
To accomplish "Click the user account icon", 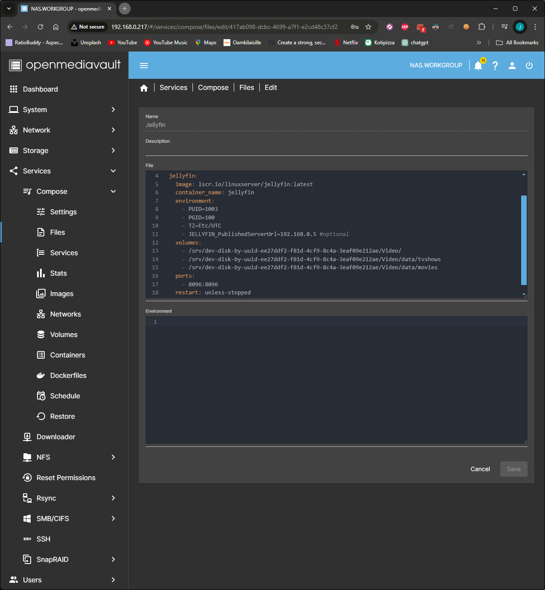I will tap(512, 66).
